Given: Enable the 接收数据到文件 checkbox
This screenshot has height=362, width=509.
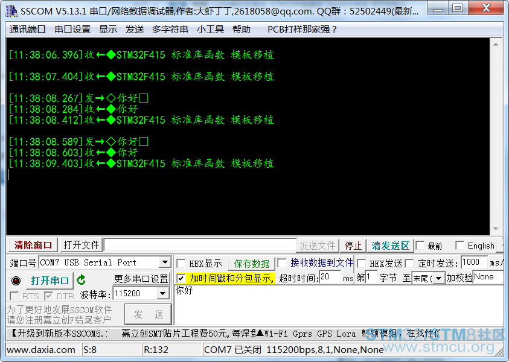Looking at the screenshot, I should point(282,262).
